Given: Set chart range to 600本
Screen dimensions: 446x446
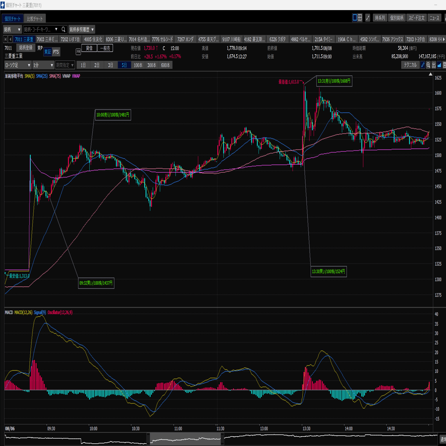Looking at the screenshot, I should click(166, 65).
